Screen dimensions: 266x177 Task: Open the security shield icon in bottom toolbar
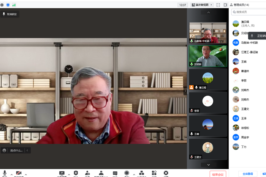pyautogui.click(x=76, y=173)
